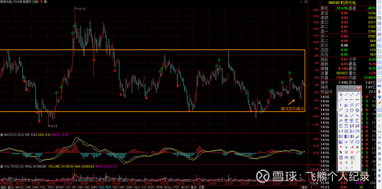Select the red up-arrow marker tool
This screenshot has width=382, height=189.
coord(341,147)
